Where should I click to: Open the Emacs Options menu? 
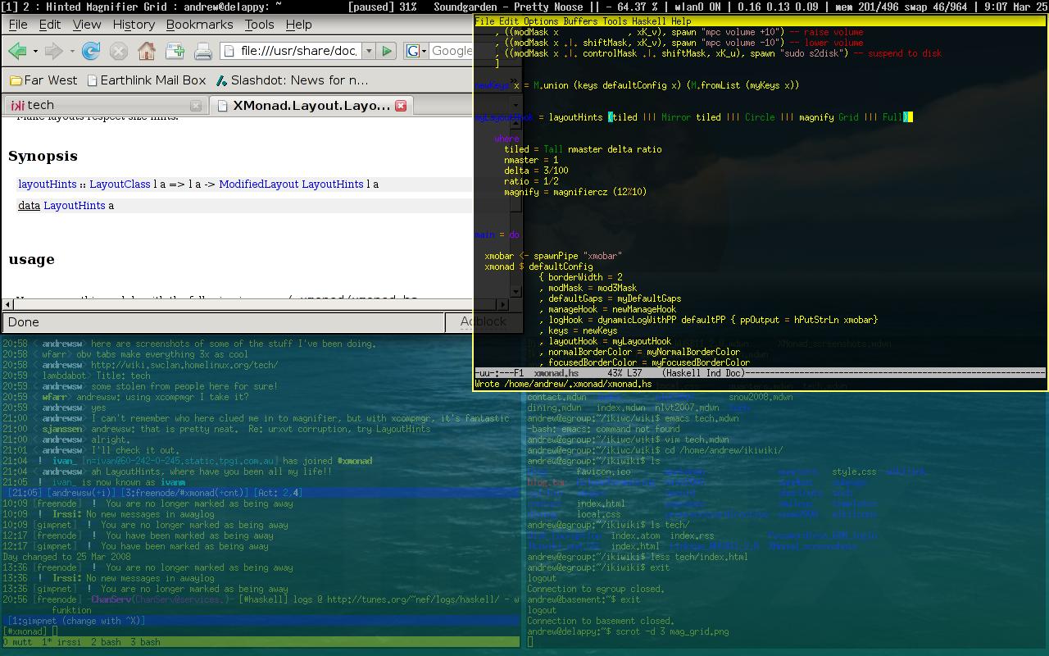(541, 21)
